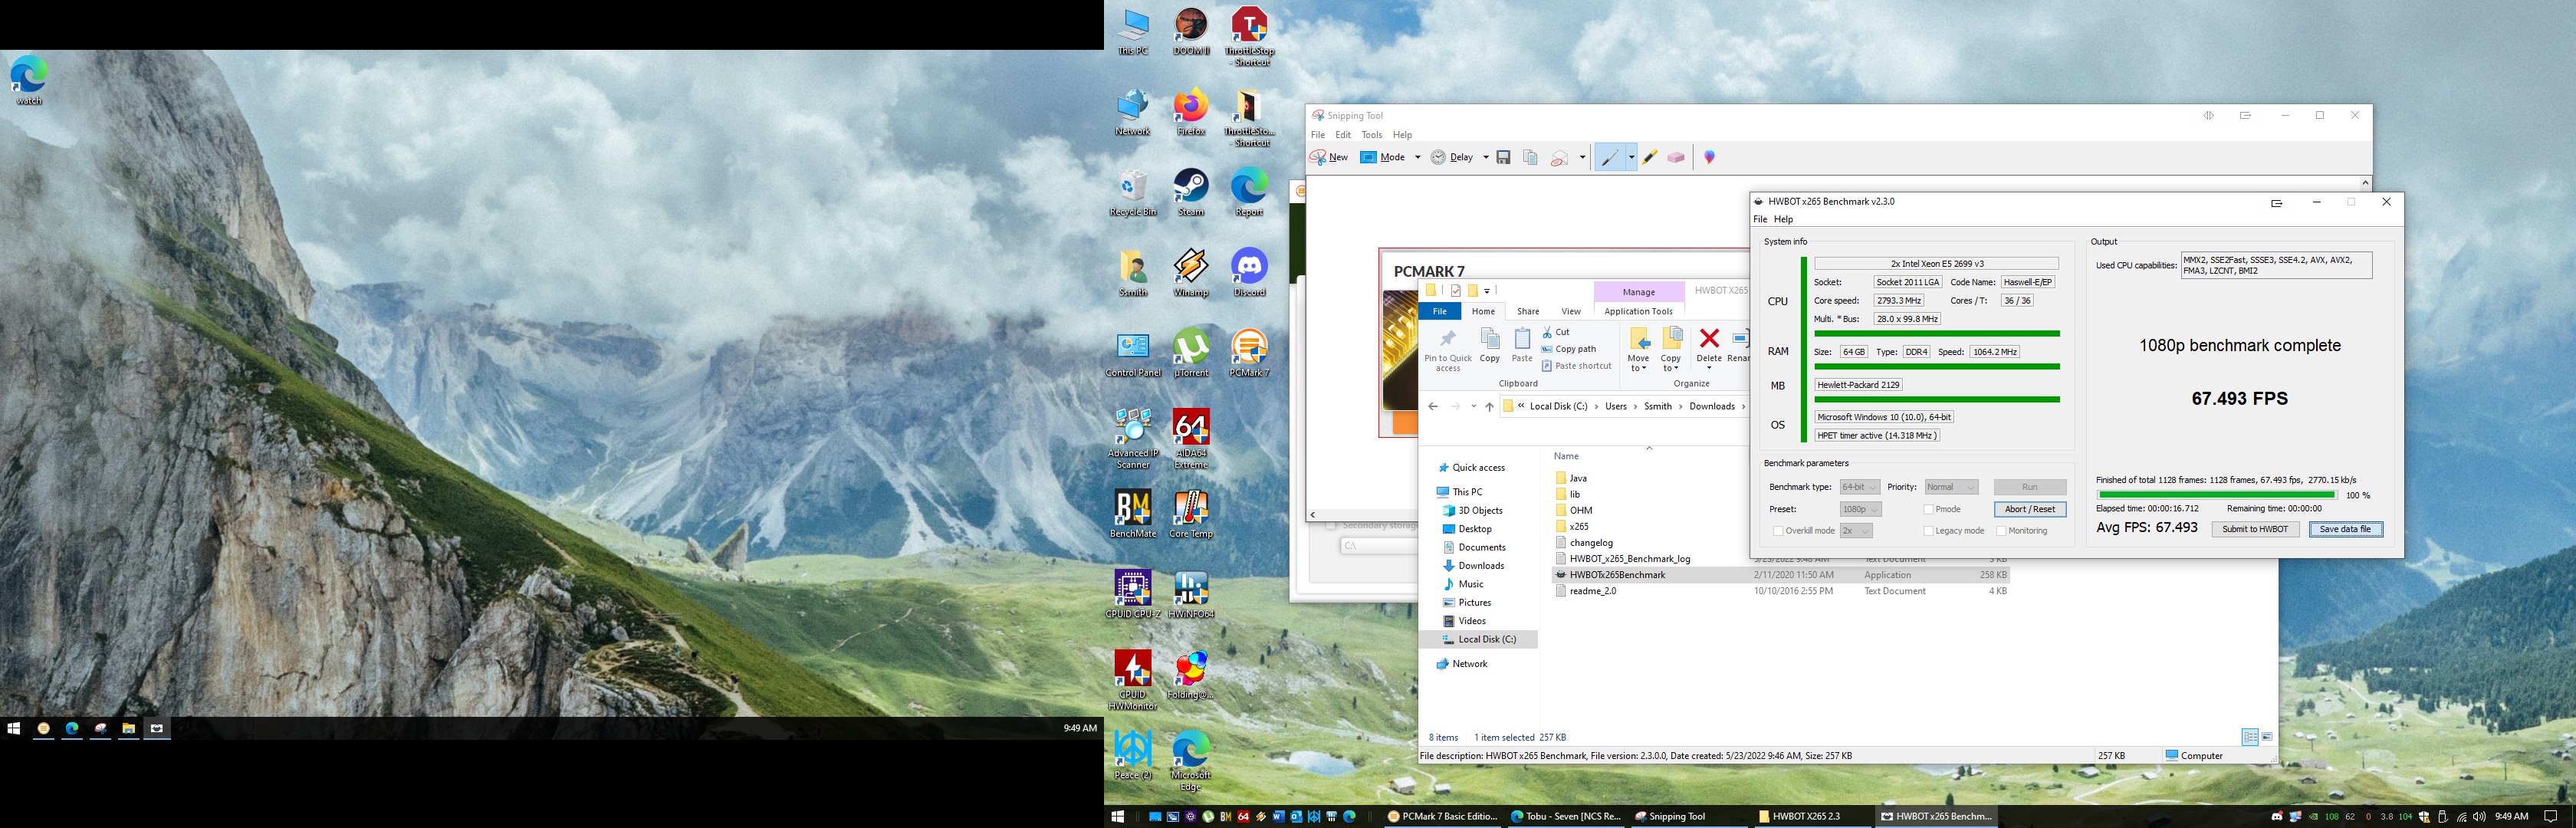Click the Explorer back arrow button
The image size is (2576, 828).
pyautogui.click(x=1433, y=406)
